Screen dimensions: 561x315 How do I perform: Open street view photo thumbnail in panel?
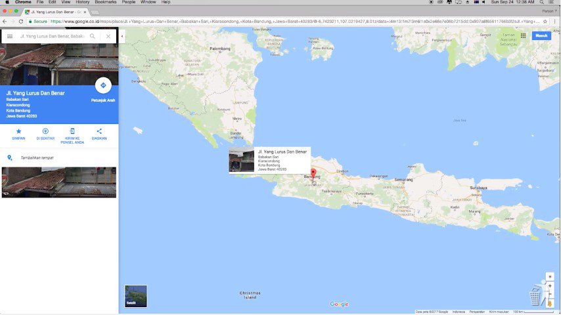coord(59,182)
